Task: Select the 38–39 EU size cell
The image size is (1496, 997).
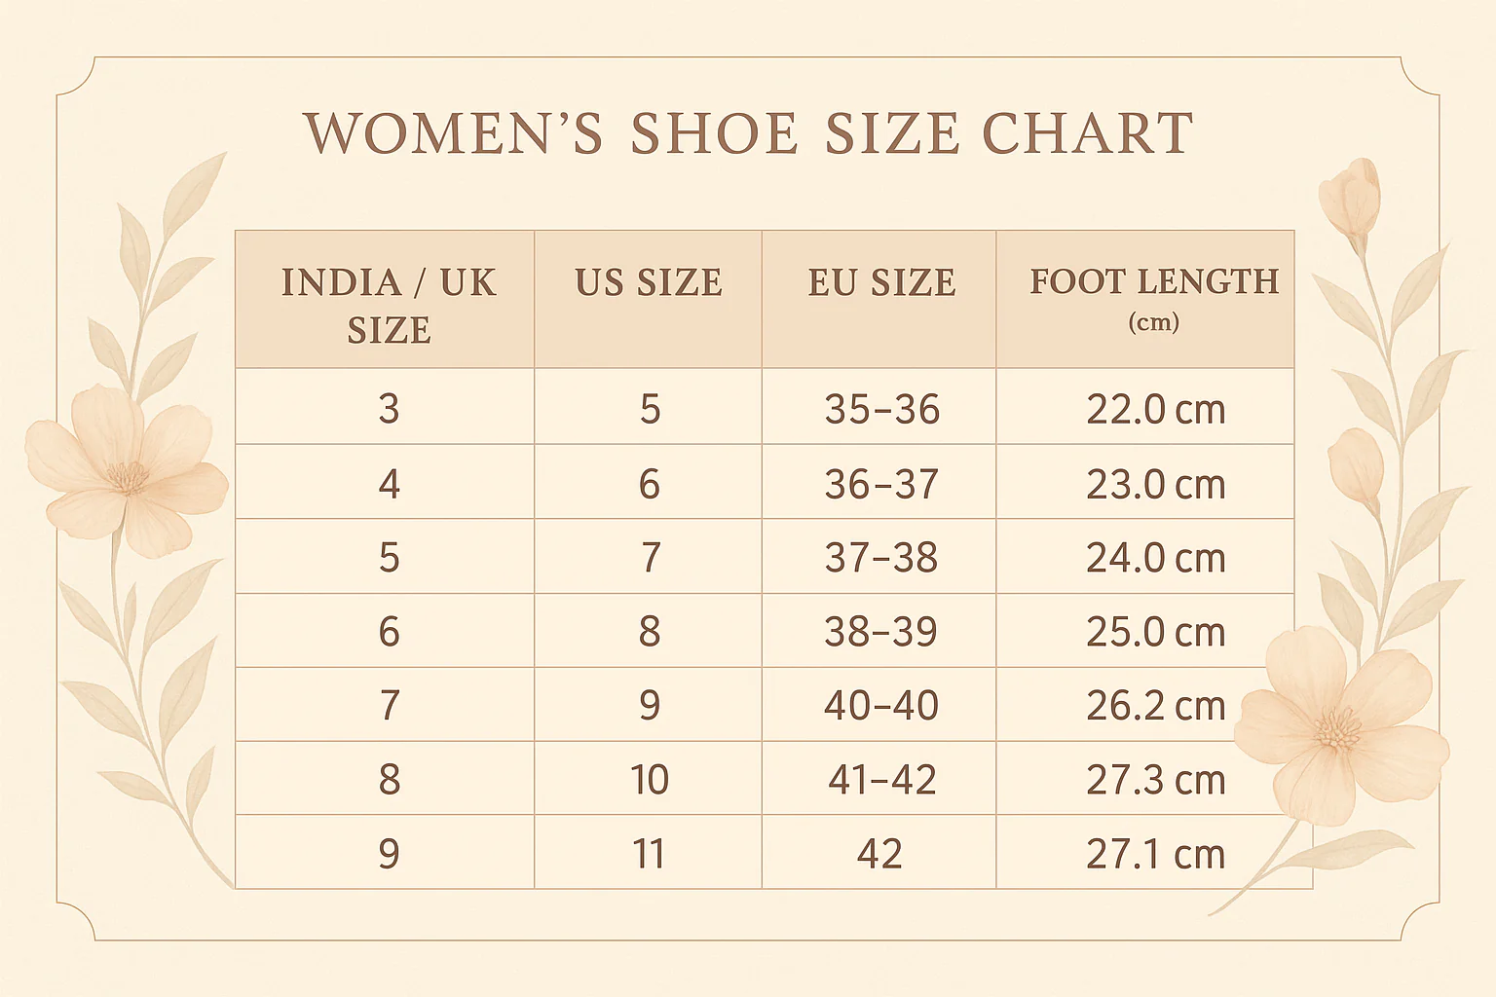Action: pos(881,632)
